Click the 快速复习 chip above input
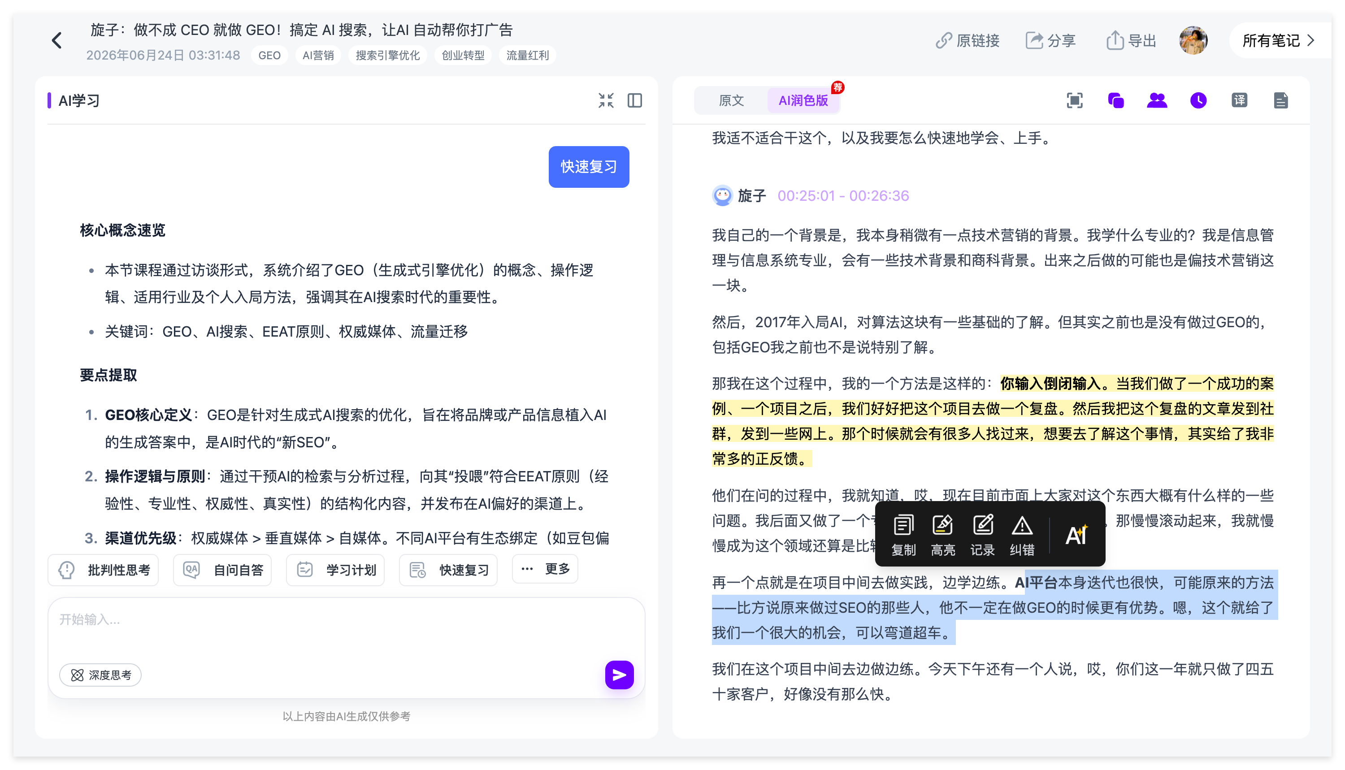Screen dimensions: 1345x770 (x=448, y=570)
